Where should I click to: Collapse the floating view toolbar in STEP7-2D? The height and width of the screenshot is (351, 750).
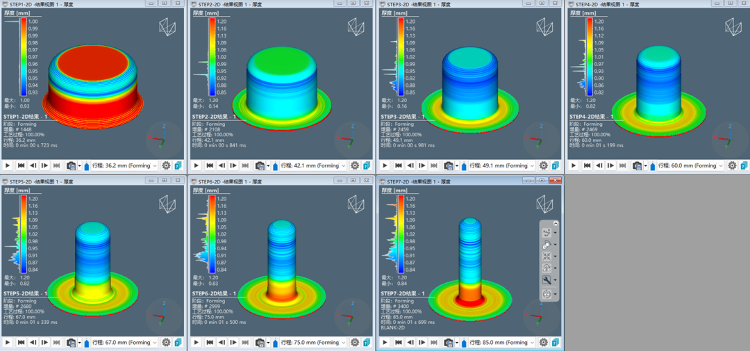[x=556, y=223]
